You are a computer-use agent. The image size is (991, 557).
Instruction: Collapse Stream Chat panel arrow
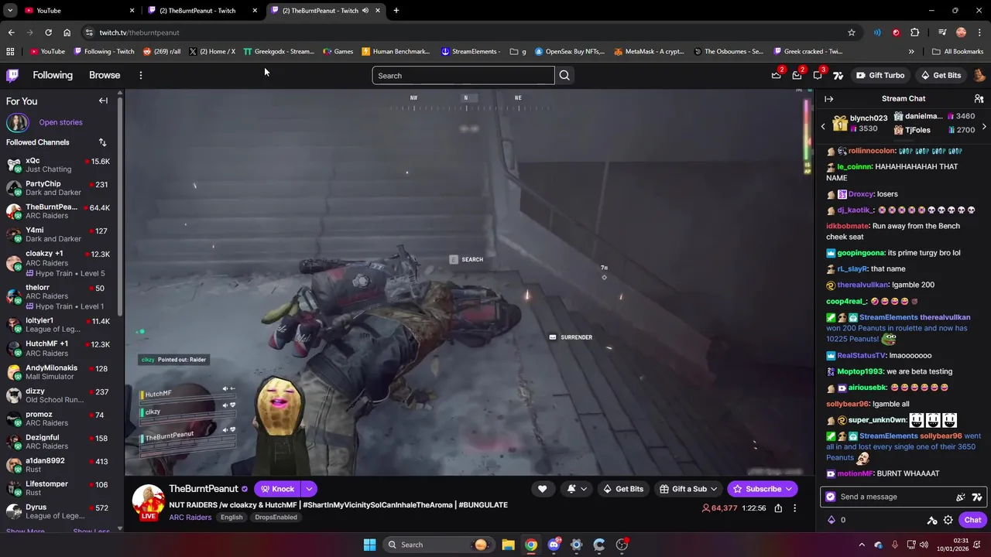[x=828, y=99]
